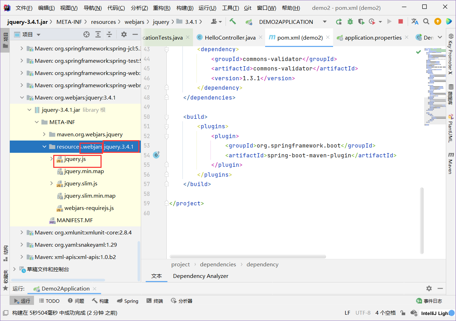Open the run configuration DEMO2APPLICATION dropdown

324,22
